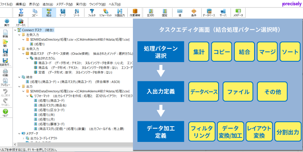This screenshot has height=152, width=303.
Task: Collapse the メタデータ tree node
Action: 19,133
